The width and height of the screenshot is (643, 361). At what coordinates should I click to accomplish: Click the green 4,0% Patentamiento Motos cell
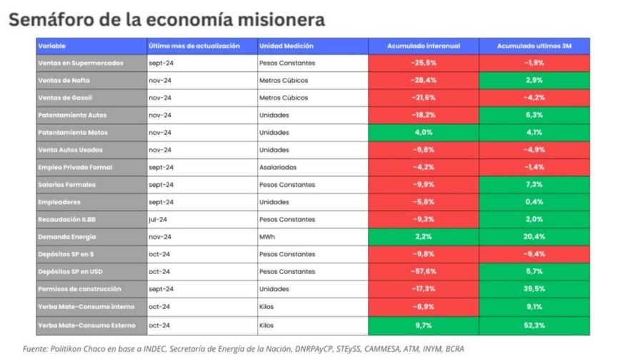point(423,133)
